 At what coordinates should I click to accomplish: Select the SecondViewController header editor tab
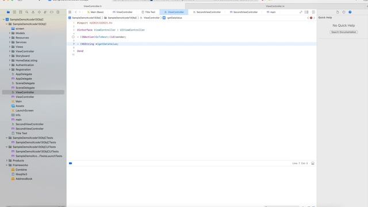point(207,12)
